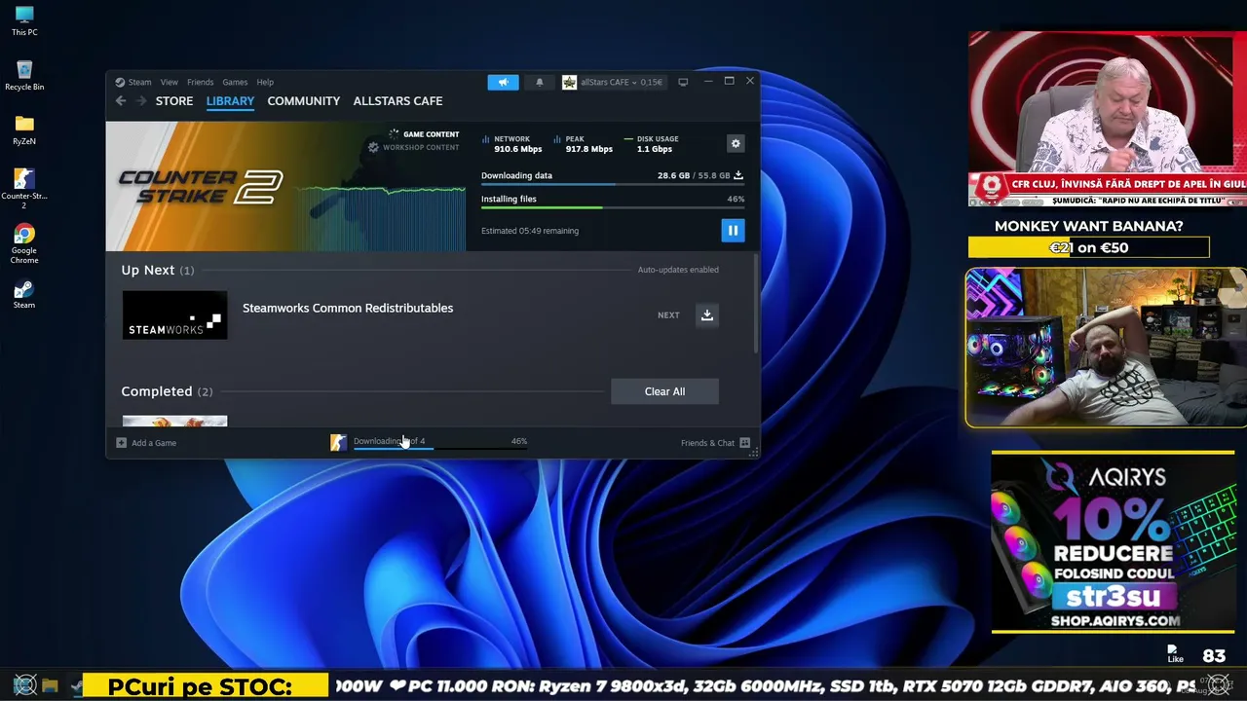Switch to the LIBRARY tab

click(230, 101)
